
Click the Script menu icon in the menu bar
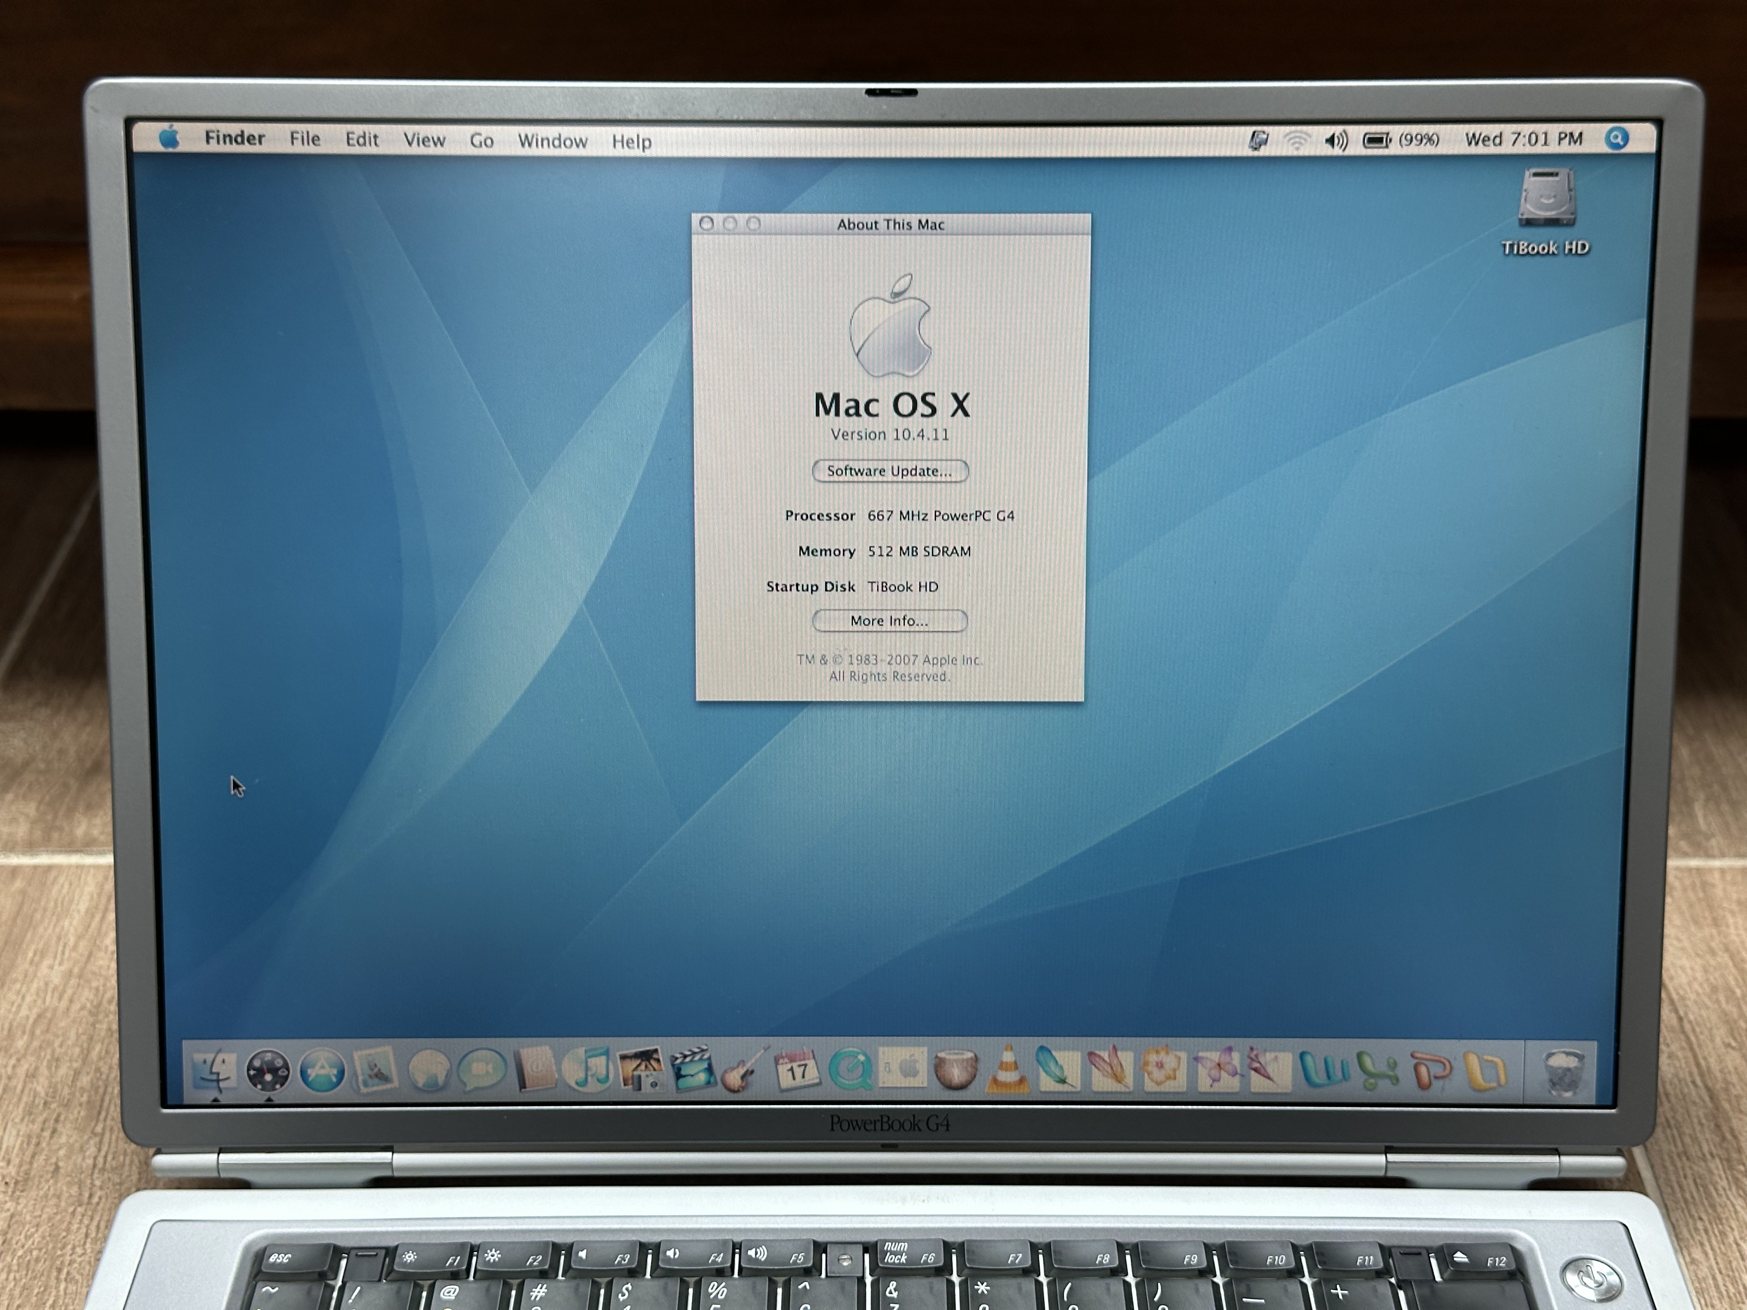(1258, 140)
